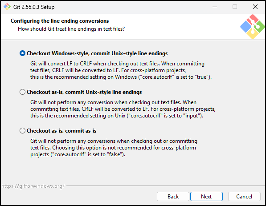Screen dimensions: 266x206
Task: Click the Git icon in the title bar
Action: click(7, 7)
